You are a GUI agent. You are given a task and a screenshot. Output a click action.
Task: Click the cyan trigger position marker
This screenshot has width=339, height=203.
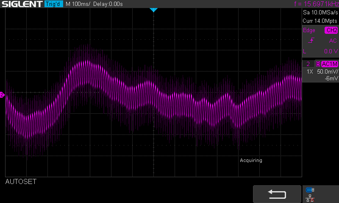pyautogui.click(x=153, y=10)
